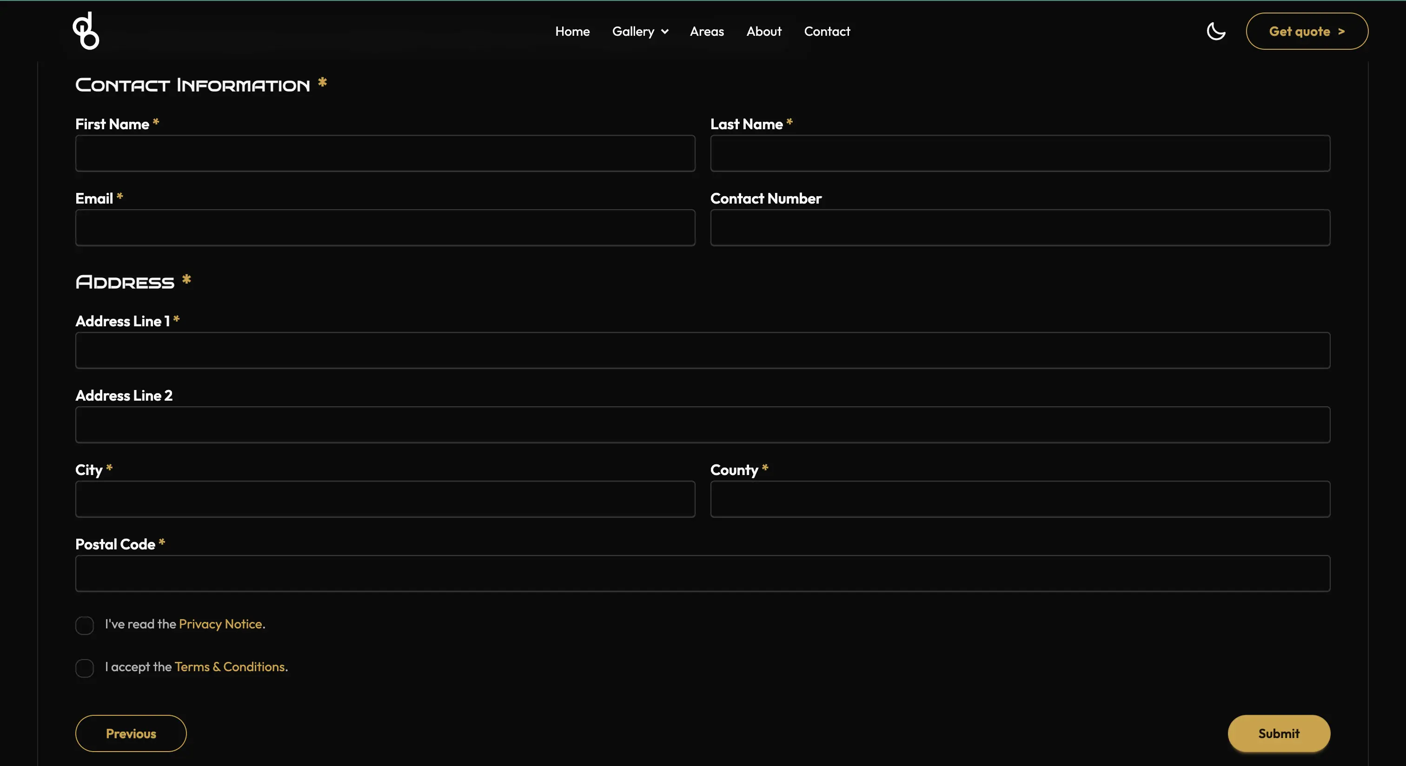1406x766 pixels.
Task: Expand the Gallery dropdown menu
Action: click(639, 31)
